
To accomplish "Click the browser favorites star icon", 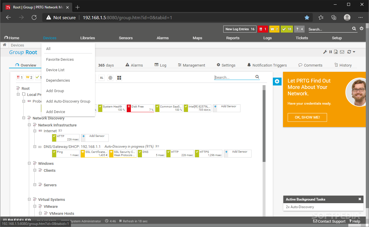I will (307, 17).
